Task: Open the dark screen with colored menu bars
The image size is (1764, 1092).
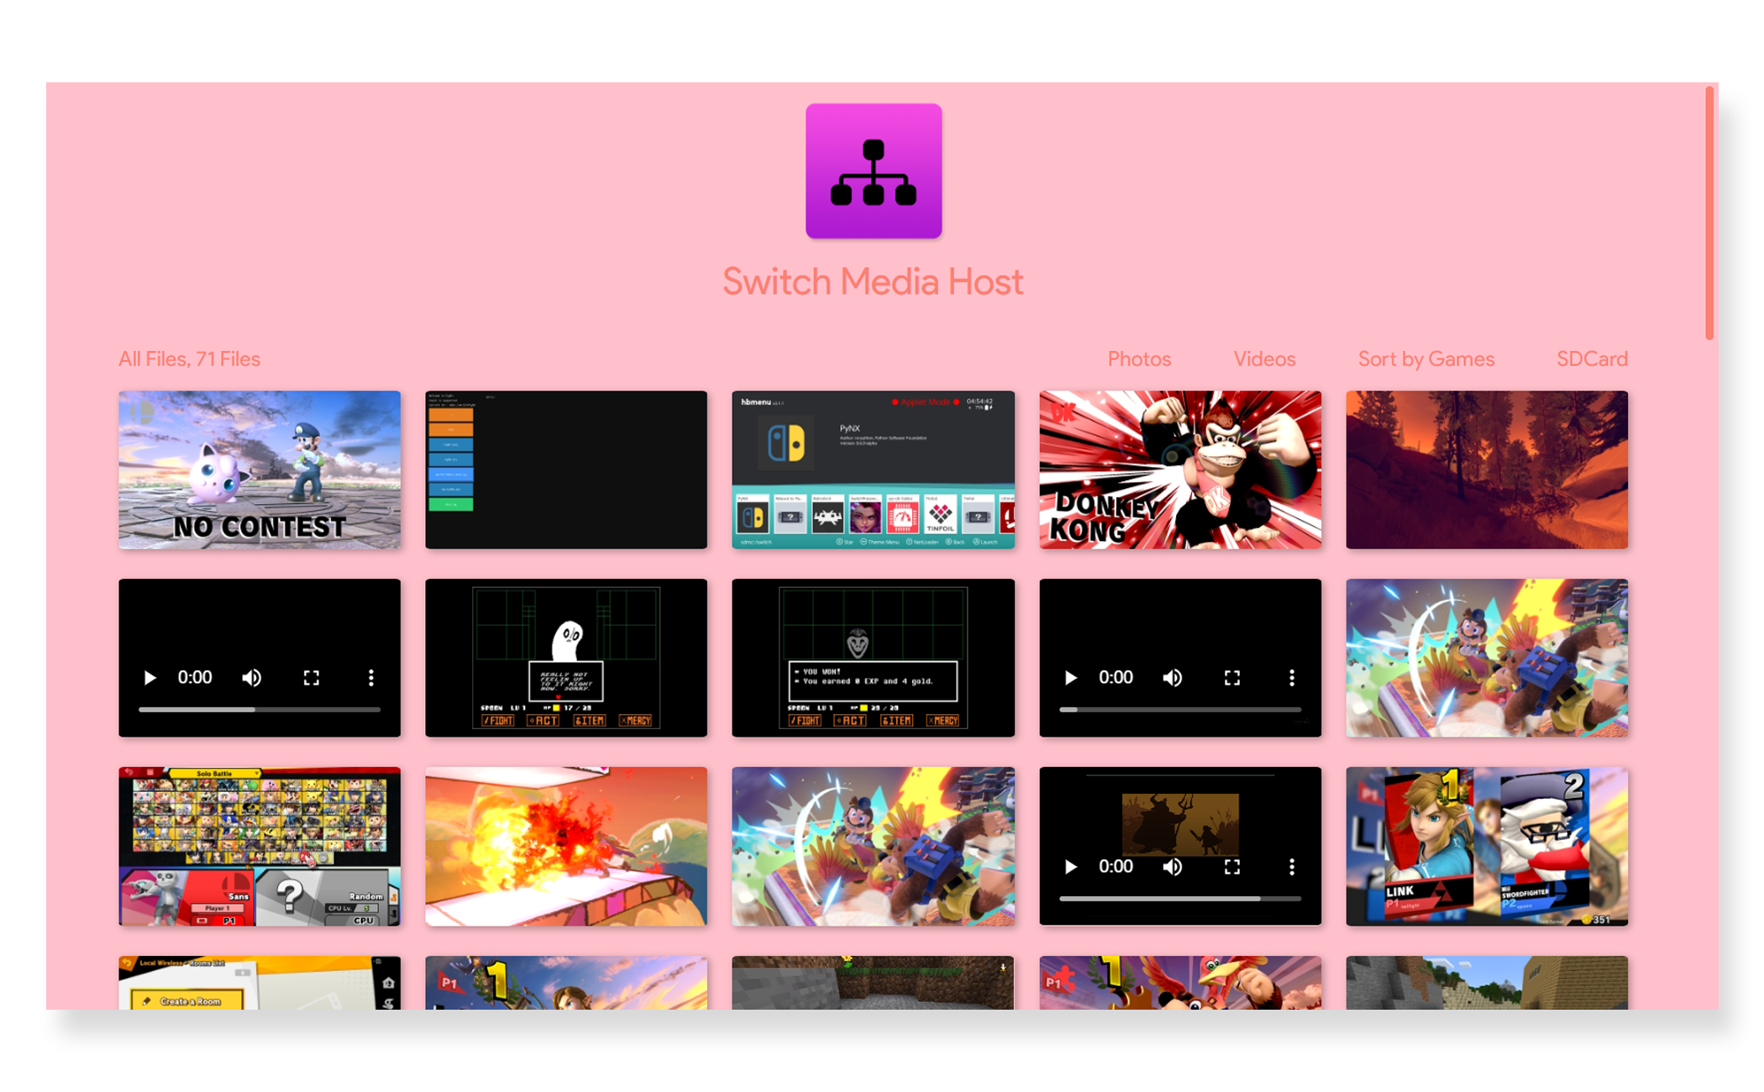Action: tap(566, 470)
